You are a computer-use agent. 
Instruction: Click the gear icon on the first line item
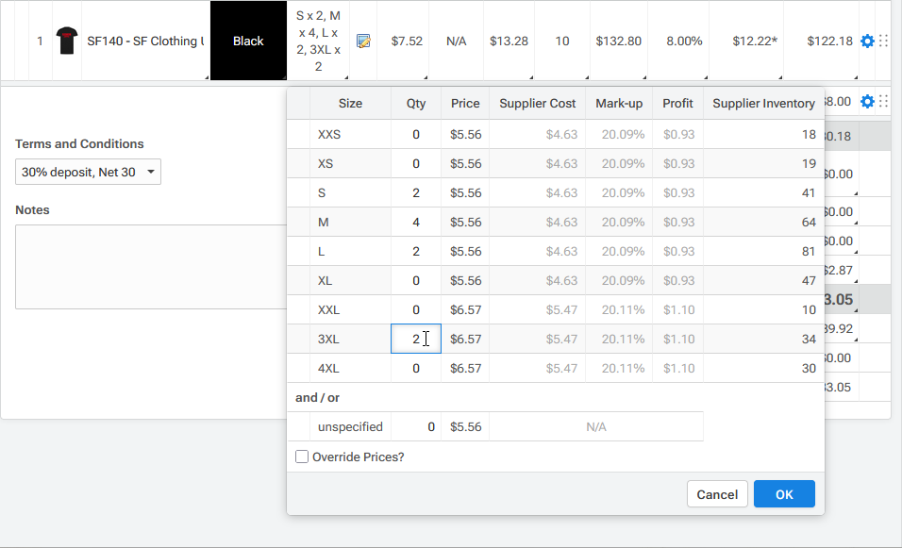pos(866,40)
